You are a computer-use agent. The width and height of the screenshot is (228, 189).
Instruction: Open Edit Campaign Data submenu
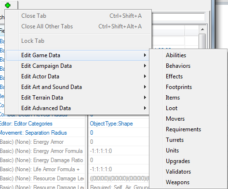tap(78, 66)
